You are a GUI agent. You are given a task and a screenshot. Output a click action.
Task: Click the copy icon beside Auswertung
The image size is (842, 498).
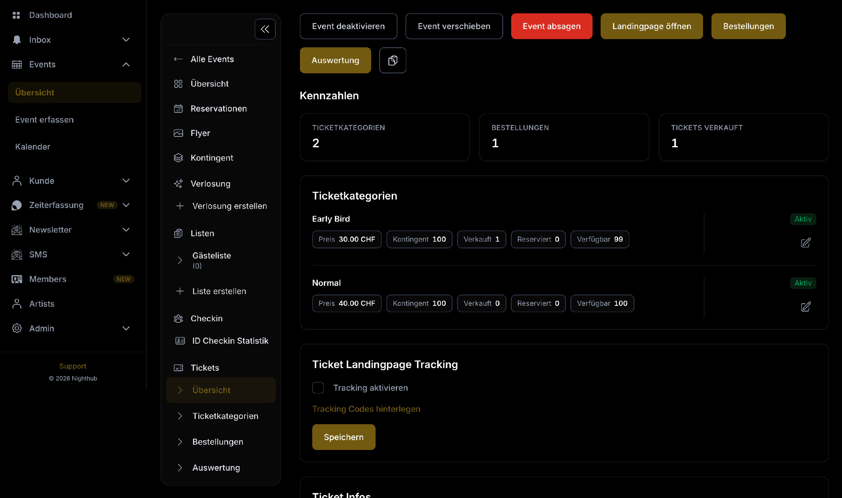pos(393,60)
